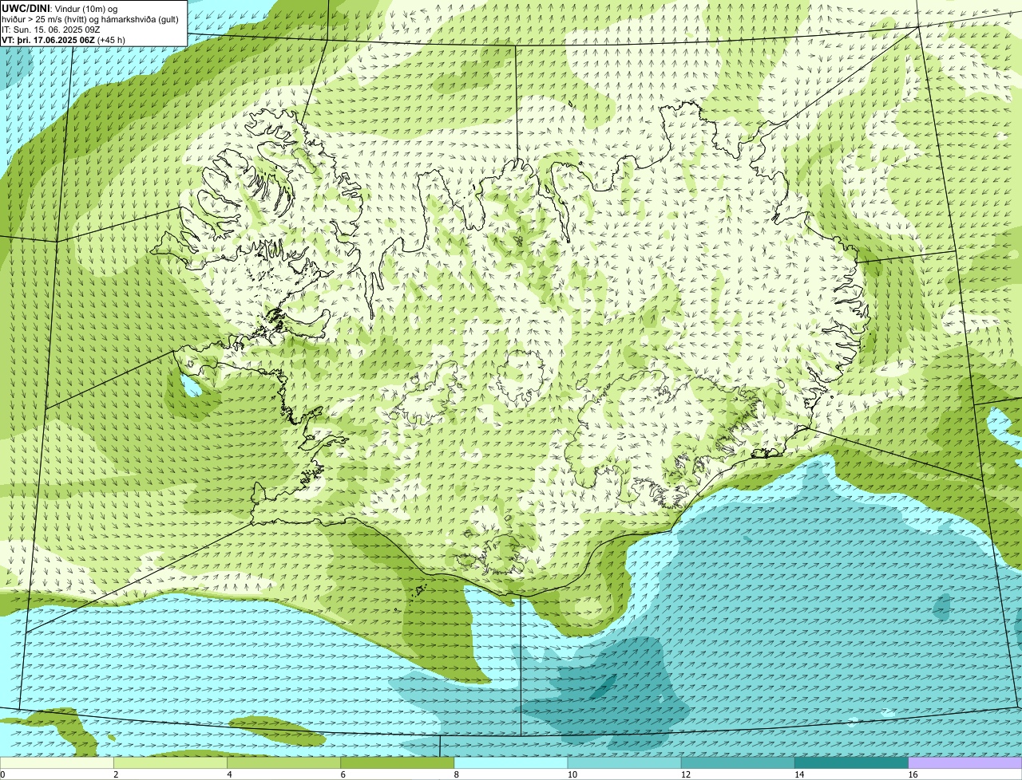
Task: Click the legend label '12'
Action: (x=685, y=774)
